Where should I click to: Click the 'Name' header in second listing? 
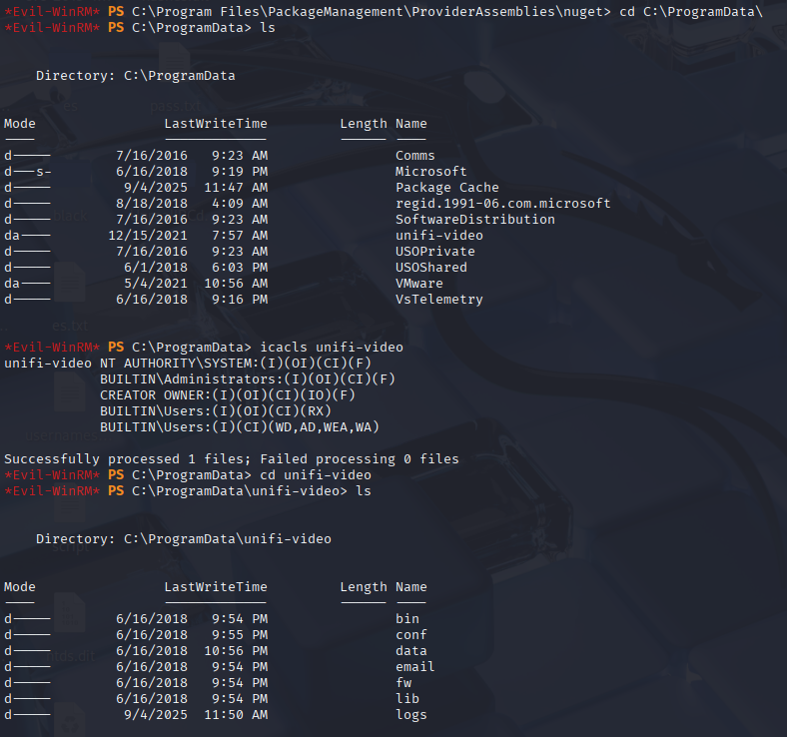(411, 587)
